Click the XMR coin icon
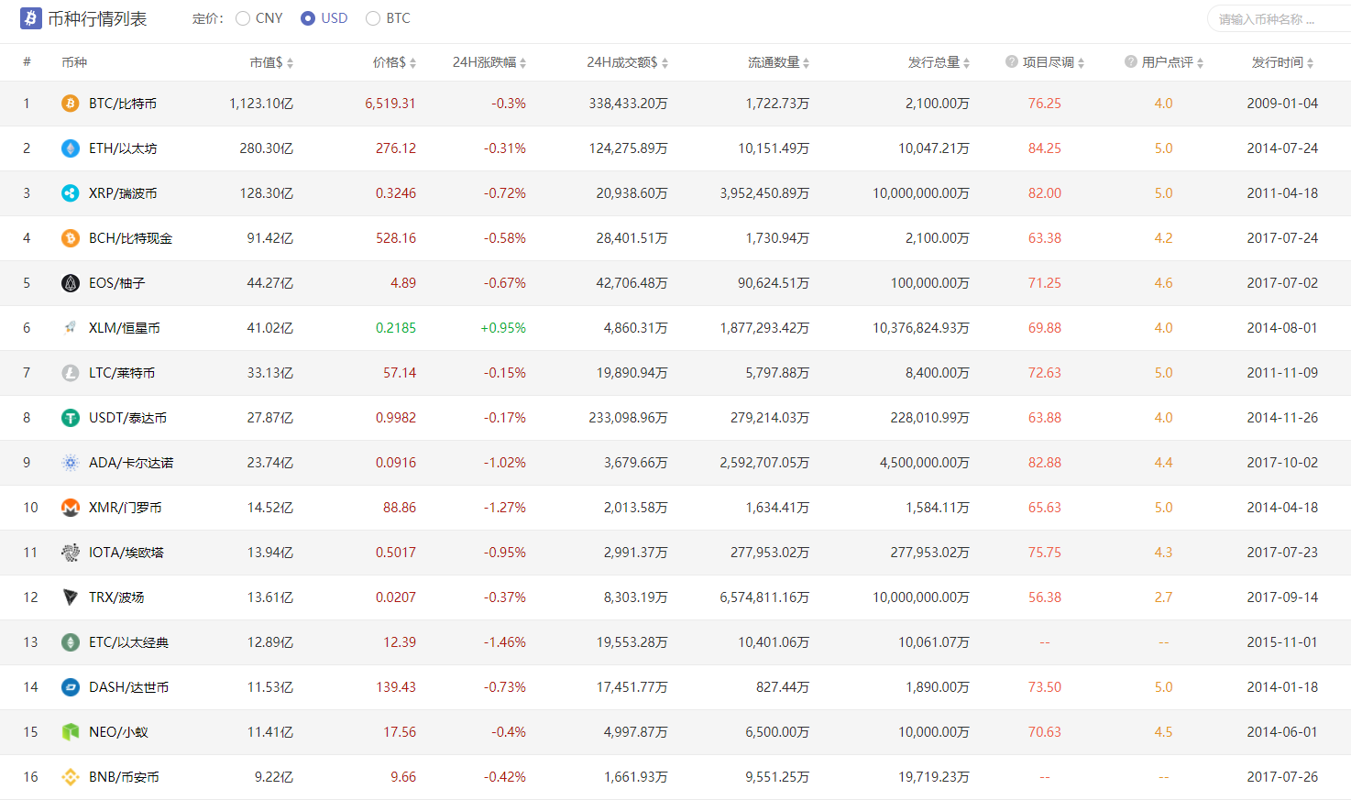The width and height of the screenshot is (1351, 800). pos(71,508)
